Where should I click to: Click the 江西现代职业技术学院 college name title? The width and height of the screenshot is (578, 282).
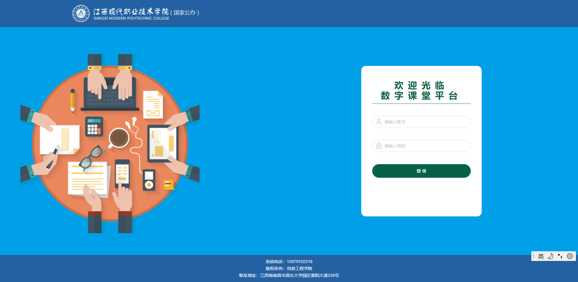[x=131, y=12]
